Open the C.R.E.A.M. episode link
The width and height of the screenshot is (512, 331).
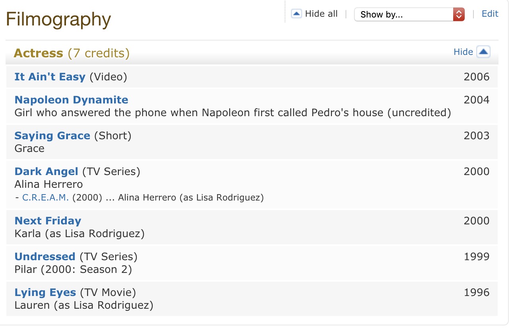click(x=46, y=197)
